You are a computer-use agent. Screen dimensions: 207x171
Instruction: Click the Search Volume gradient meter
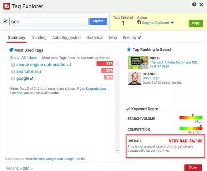tap(191, 117)
